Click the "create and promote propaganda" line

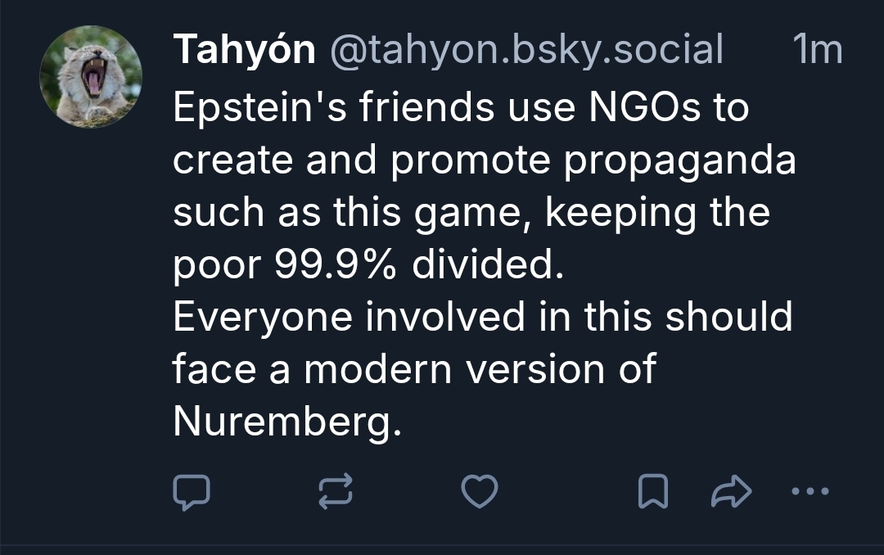(484, 160)
